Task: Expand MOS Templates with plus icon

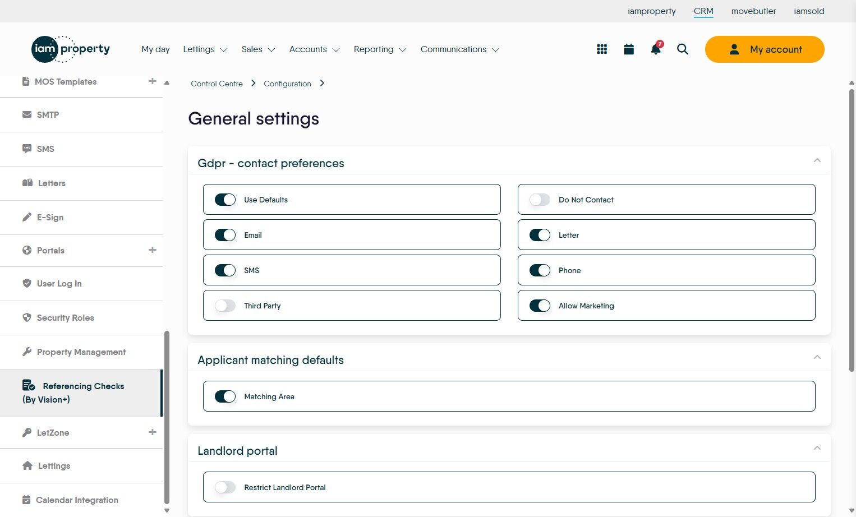Action: tap(152, 81)
